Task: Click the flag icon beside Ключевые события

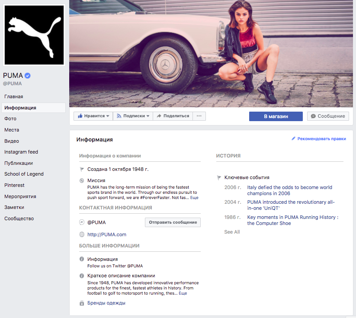Action: (x=219, y=177)
